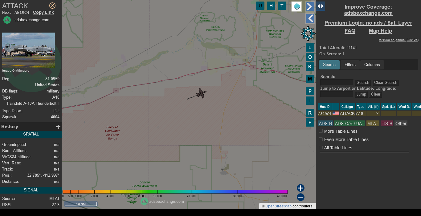The image size is (421, 216).
Task: Toggle the ADS-C/R / UAT source legend
Action: click(x=349, y=124)
